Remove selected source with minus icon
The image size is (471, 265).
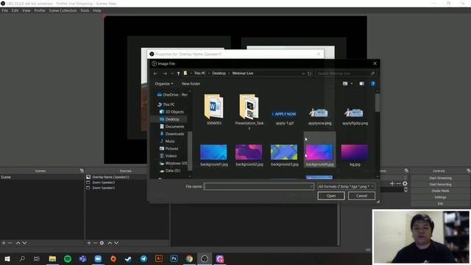95,243
